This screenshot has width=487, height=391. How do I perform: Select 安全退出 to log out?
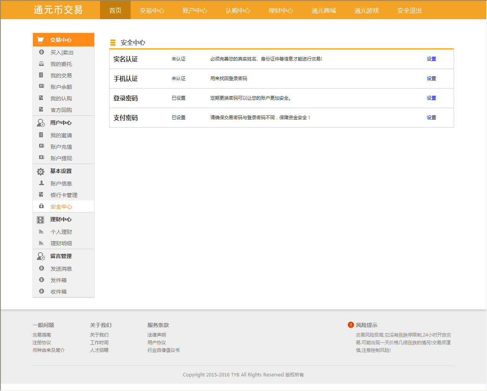pos(409,10)
